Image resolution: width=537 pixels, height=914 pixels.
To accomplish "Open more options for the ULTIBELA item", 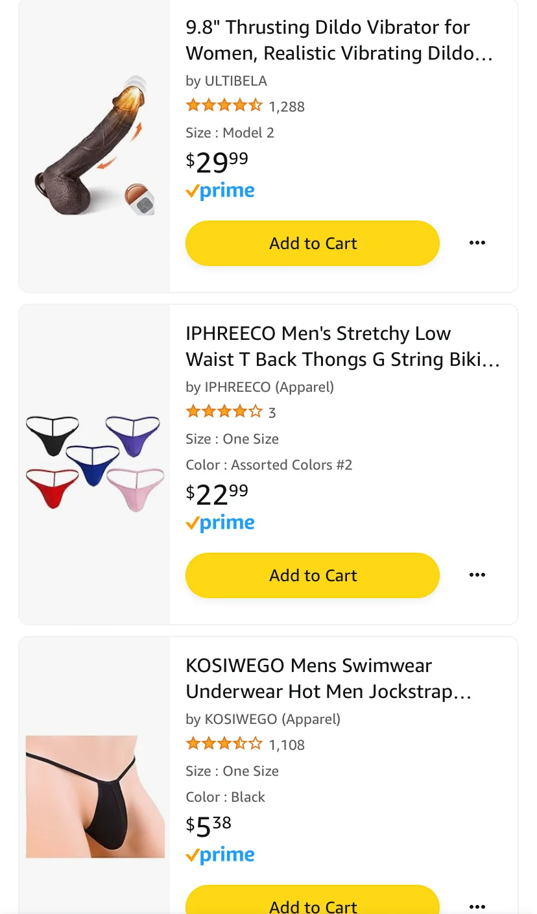I will point(477,243).
